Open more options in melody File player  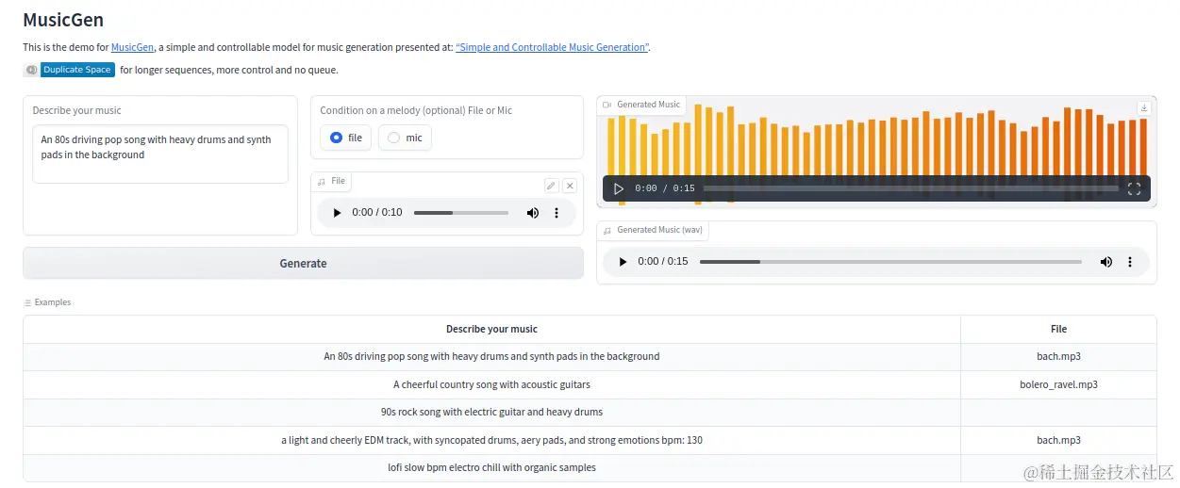557,213
